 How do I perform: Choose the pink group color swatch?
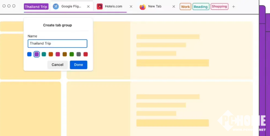[58, 54]
